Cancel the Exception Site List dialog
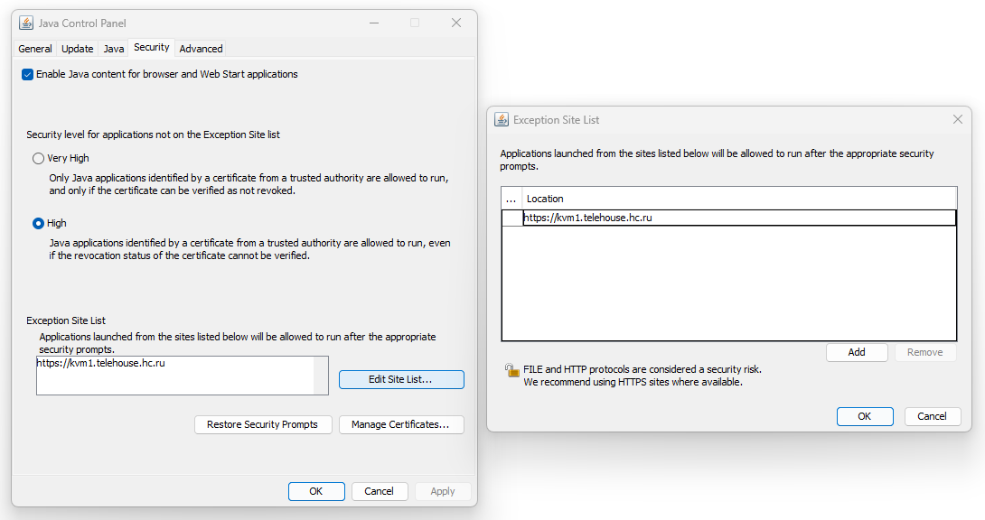The height and width of the screenshot is (520, 985). 933,416
